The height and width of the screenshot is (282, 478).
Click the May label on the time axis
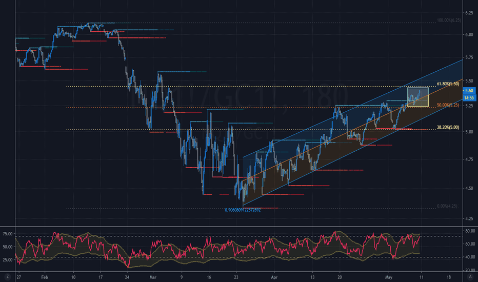pyautogui.click(x=388, y=277)
